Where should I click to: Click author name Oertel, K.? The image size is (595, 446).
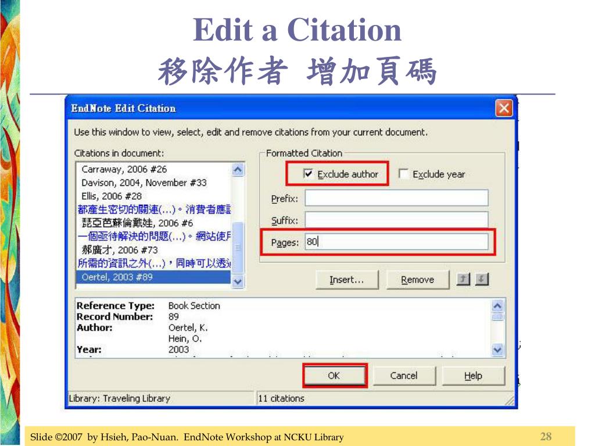[x=188, y=328]
